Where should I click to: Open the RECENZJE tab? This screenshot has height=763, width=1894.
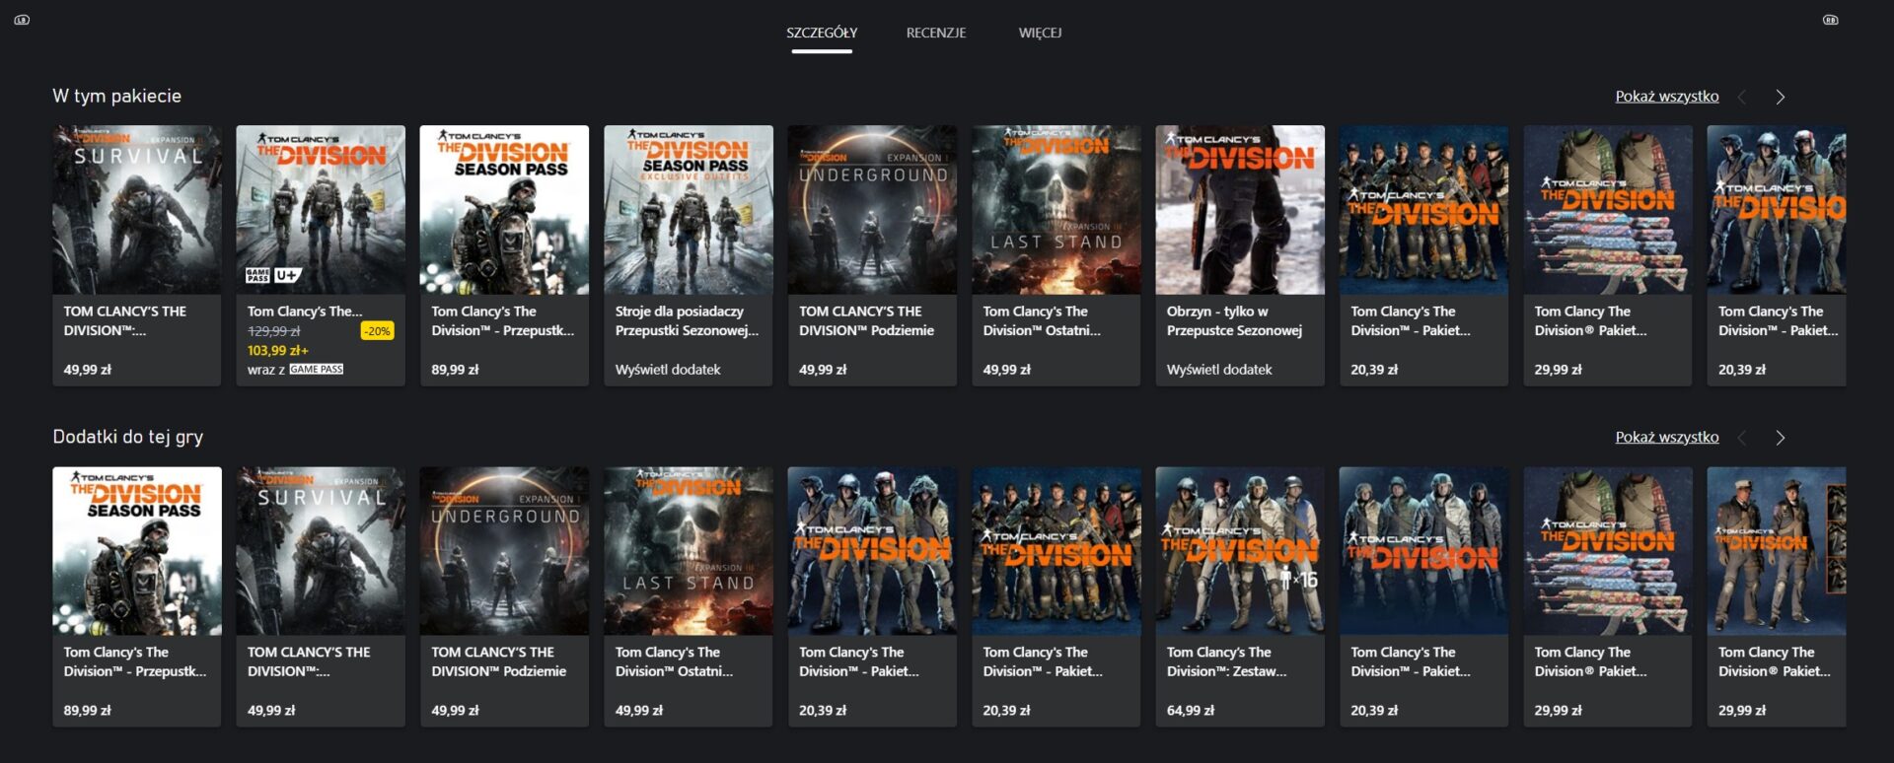pyautogui.click(x=936, y=33)
